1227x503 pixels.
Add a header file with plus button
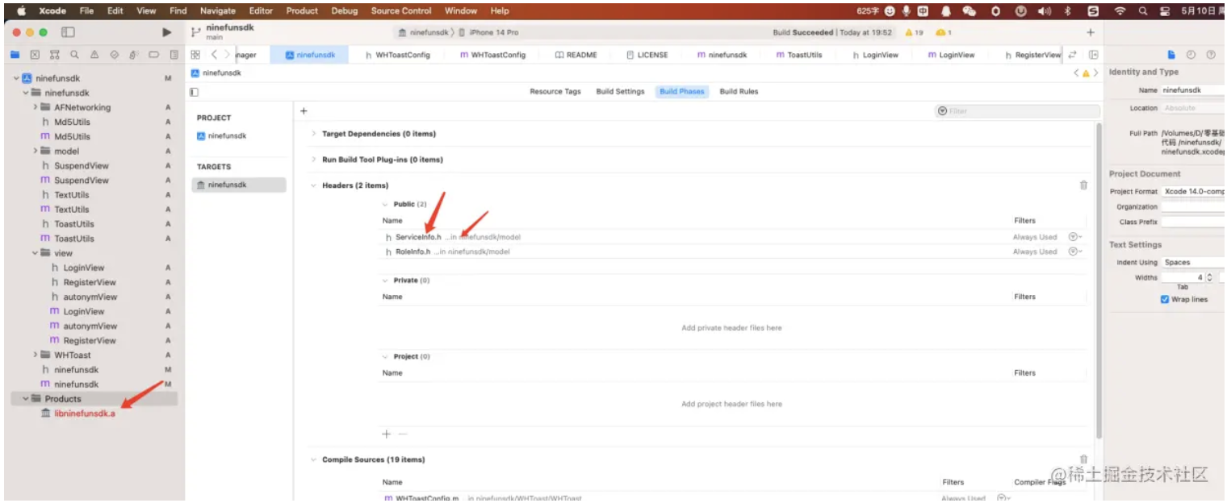coord(386,434)
